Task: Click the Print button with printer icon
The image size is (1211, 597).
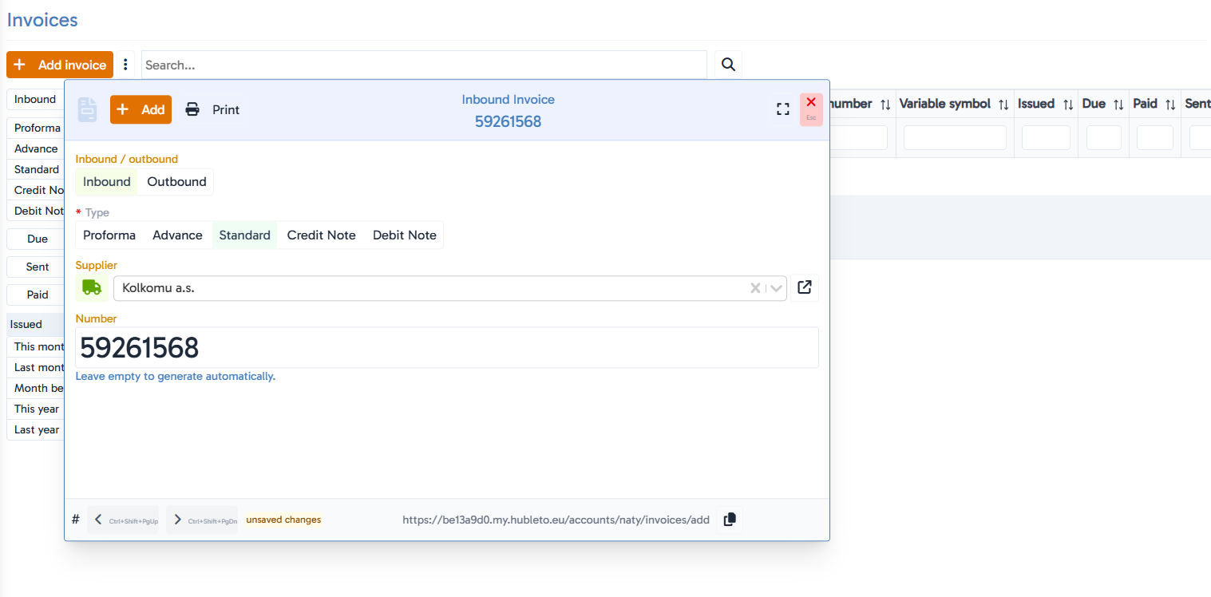Action: 212,109
